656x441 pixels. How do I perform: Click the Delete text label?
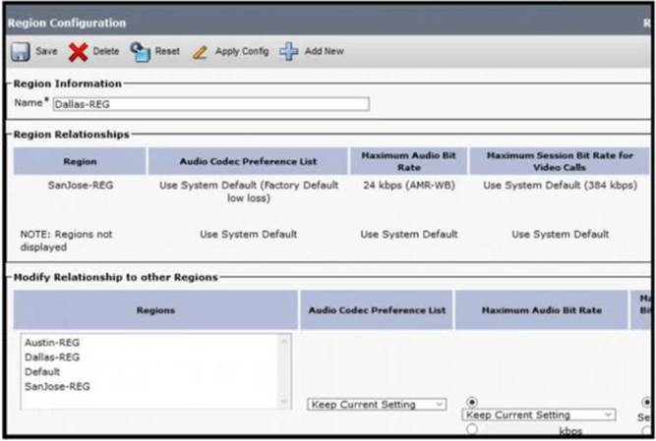(x=106, y=51)
